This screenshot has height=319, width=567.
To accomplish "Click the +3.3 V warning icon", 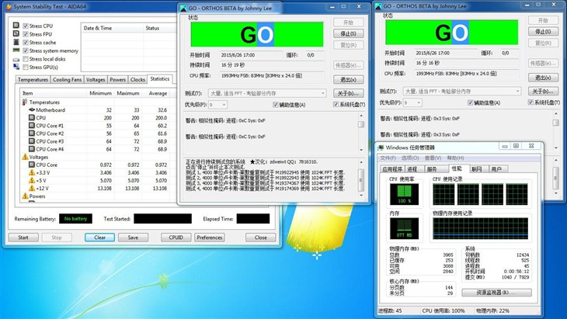I will (32, 172).
